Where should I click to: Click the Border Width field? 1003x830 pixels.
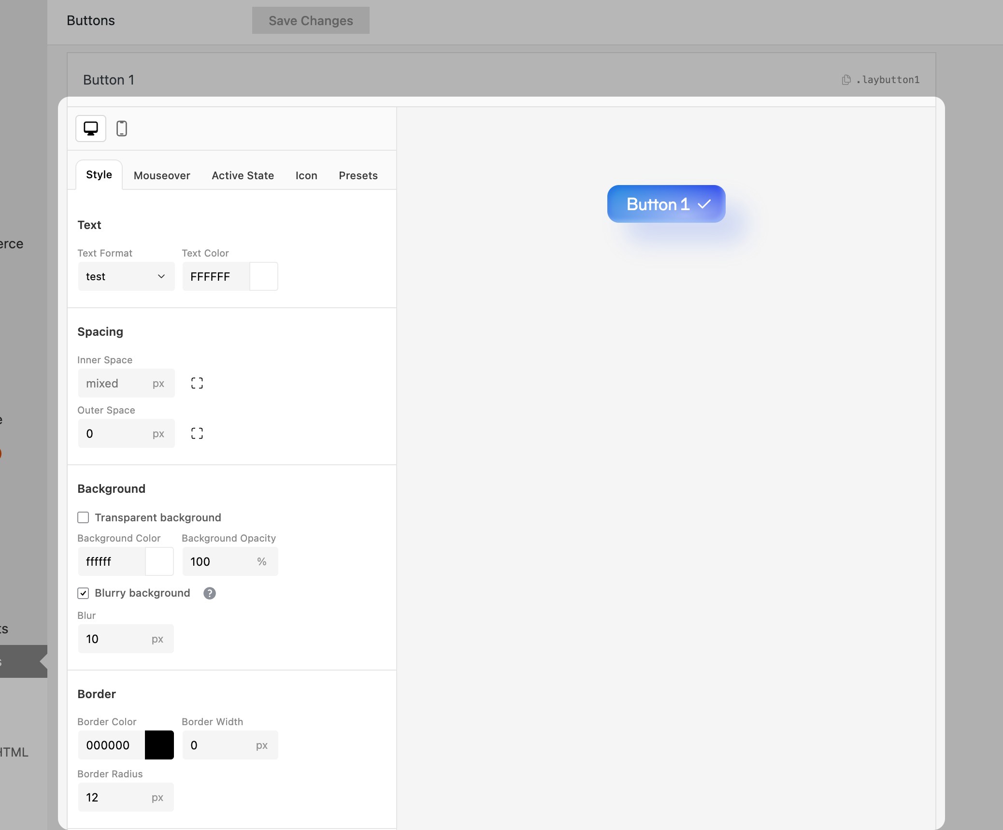pyautogui.click(x=230, y=745)
